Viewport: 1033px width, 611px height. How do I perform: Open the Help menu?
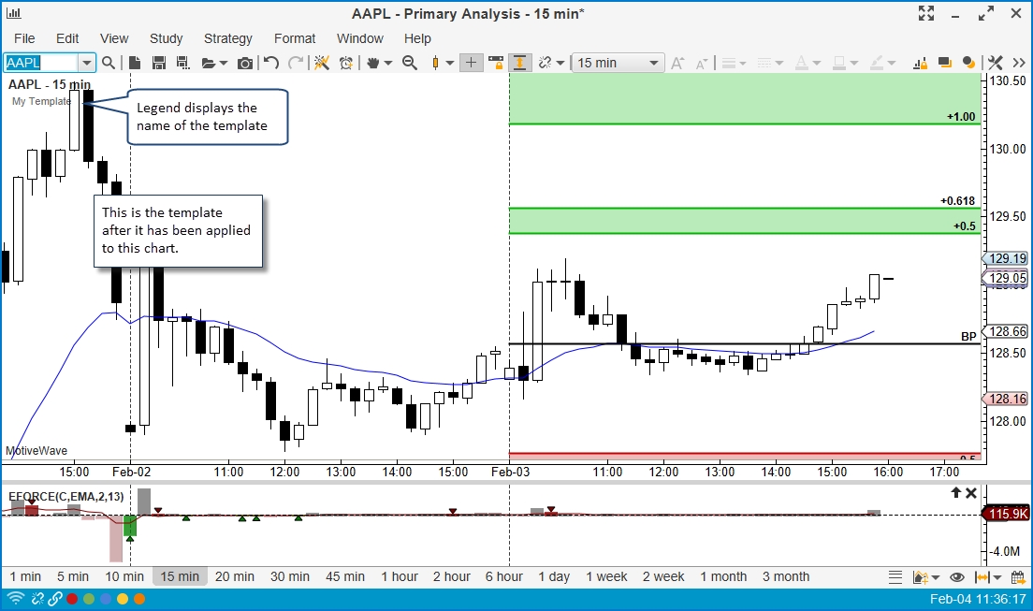click(417, 38)
